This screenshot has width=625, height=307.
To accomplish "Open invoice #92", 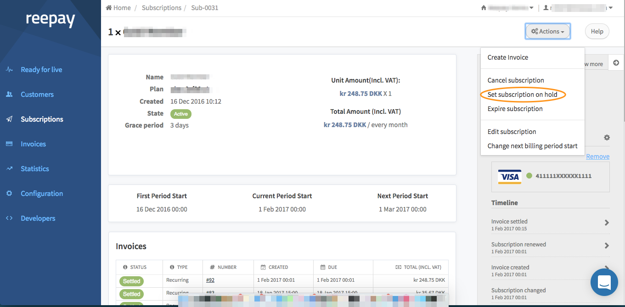I will point(210,280).
